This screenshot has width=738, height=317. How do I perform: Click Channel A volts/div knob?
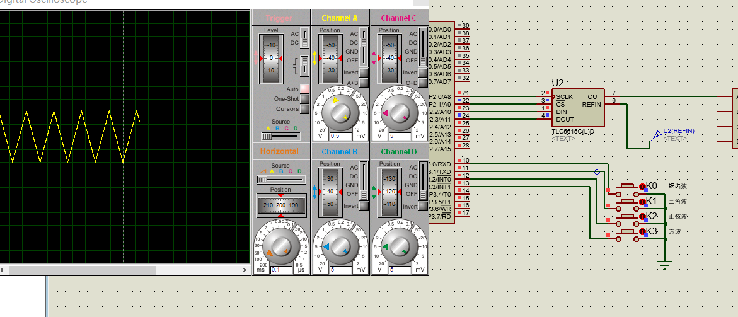[340, 112]
